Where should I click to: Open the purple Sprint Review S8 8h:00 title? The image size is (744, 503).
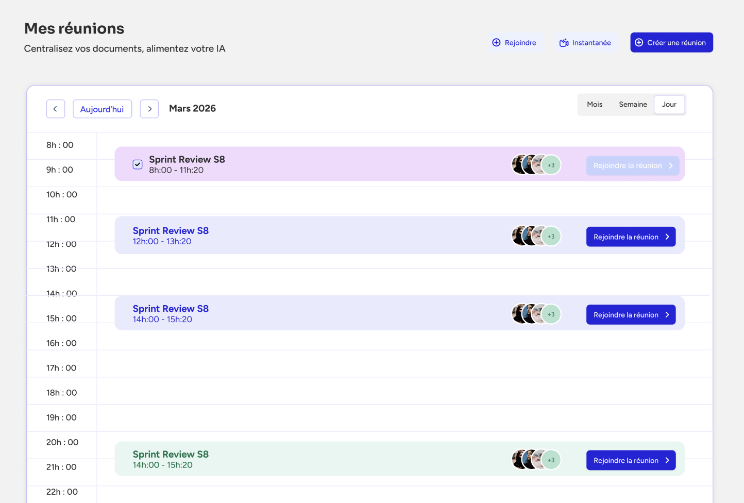click(x=187, y=159)
